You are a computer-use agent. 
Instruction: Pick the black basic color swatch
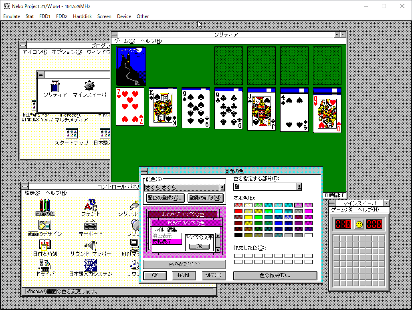tap(238, 235)
